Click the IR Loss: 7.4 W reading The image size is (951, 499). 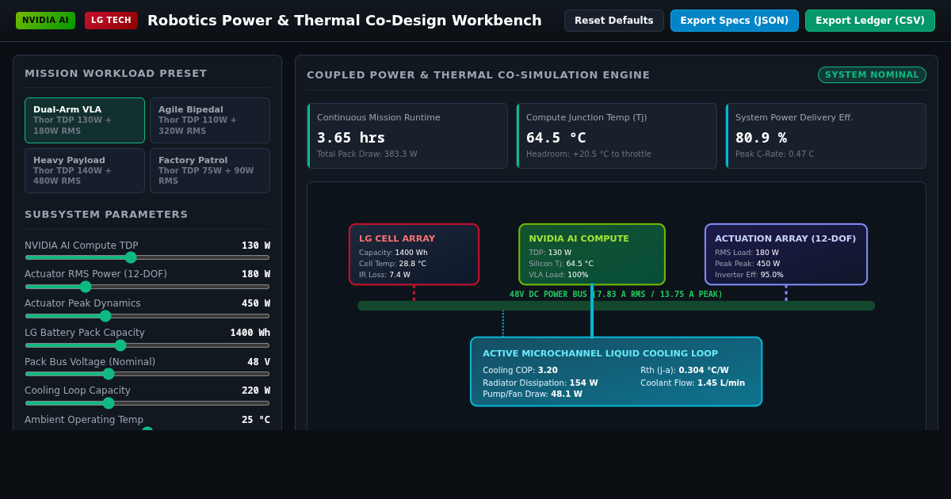[384, 275]
